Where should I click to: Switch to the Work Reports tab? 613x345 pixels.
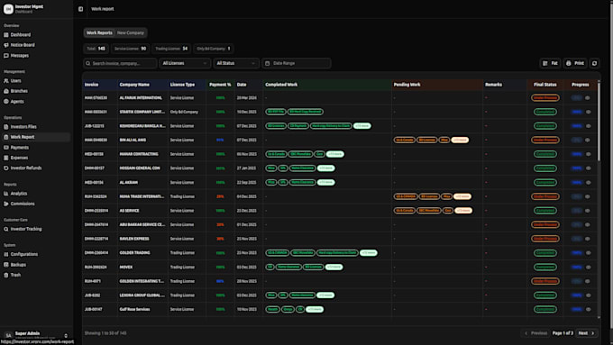99,32
